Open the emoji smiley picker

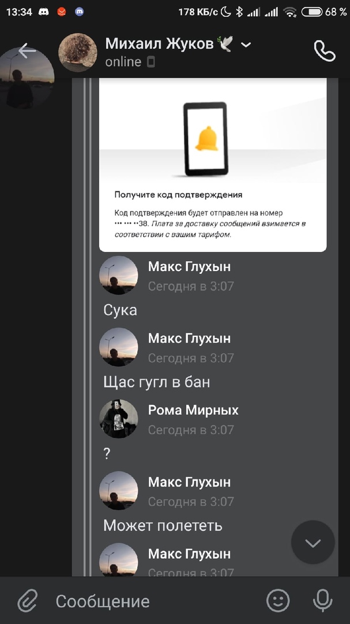click(x=278, y=601)
